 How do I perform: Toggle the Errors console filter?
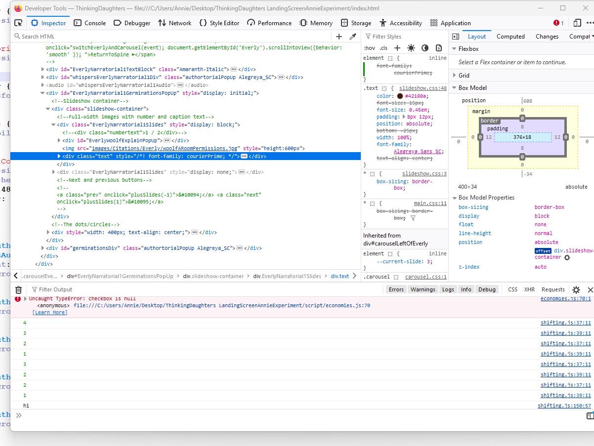[396, 289]
